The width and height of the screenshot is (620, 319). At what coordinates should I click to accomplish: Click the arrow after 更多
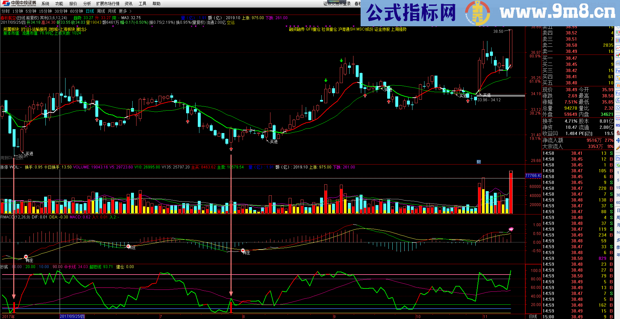(x=131, y=11)
